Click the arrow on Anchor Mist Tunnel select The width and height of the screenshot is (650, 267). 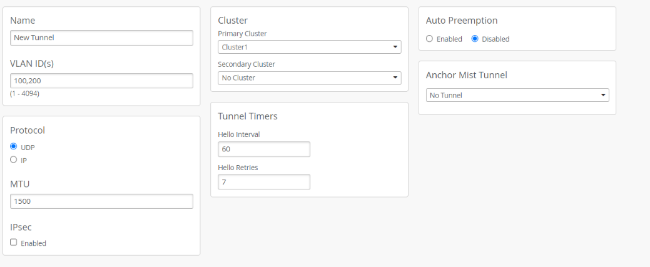coord(603,95)
